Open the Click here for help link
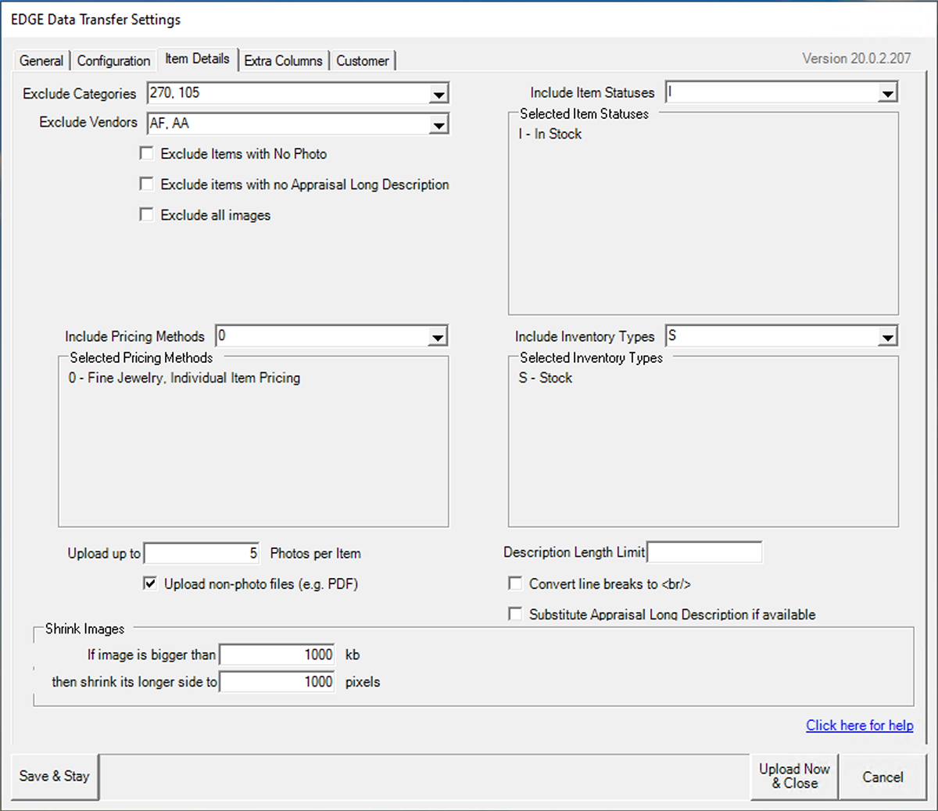 tap(859, 726)
